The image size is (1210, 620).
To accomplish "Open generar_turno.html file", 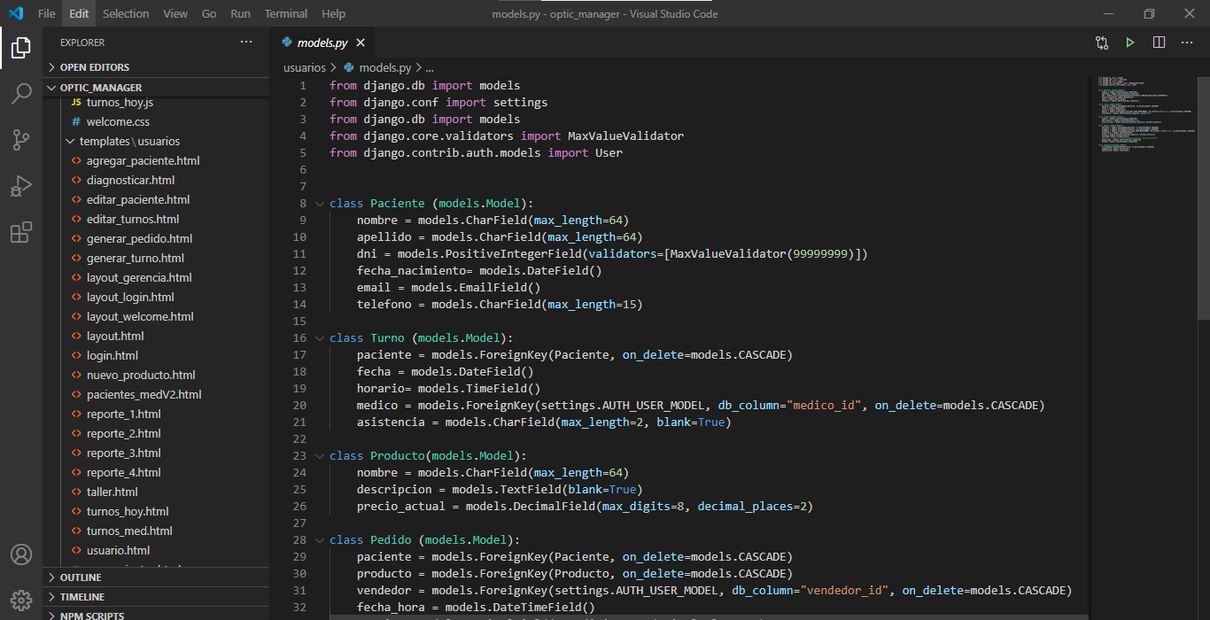I will coord(136,259).
